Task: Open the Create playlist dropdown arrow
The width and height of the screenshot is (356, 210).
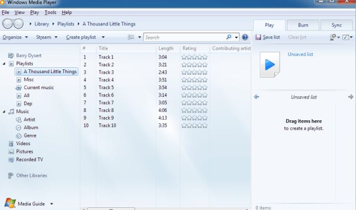Action: pos(103,37)
